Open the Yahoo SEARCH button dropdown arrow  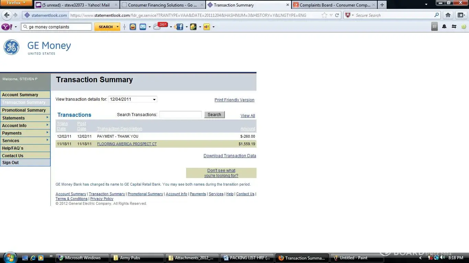point(117,27)
